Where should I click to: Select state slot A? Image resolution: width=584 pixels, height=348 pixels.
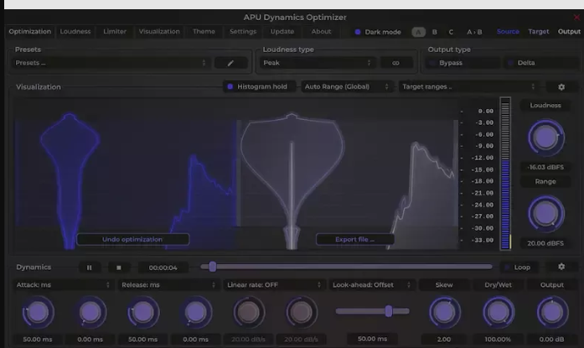click(x=419, y=32)
